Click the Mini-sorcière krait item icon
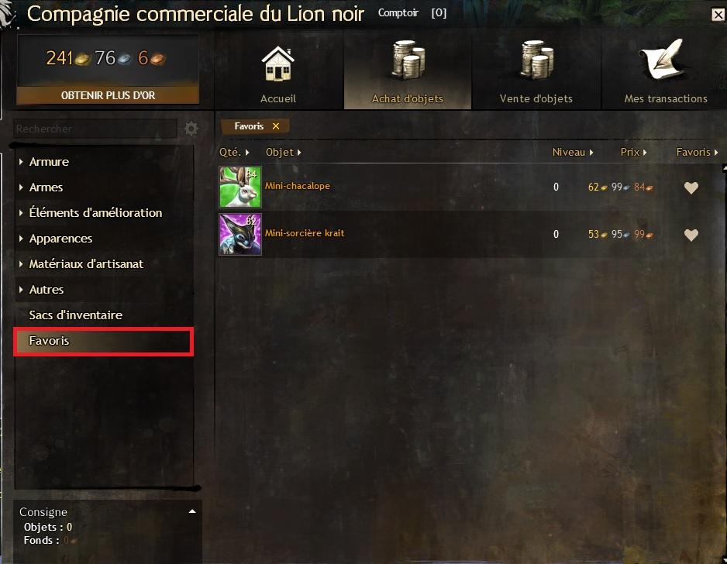Viewport: 727px width, 564px height. 240,234
